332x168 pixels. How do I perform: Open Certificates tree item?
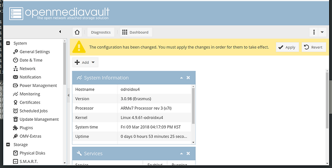30,102
